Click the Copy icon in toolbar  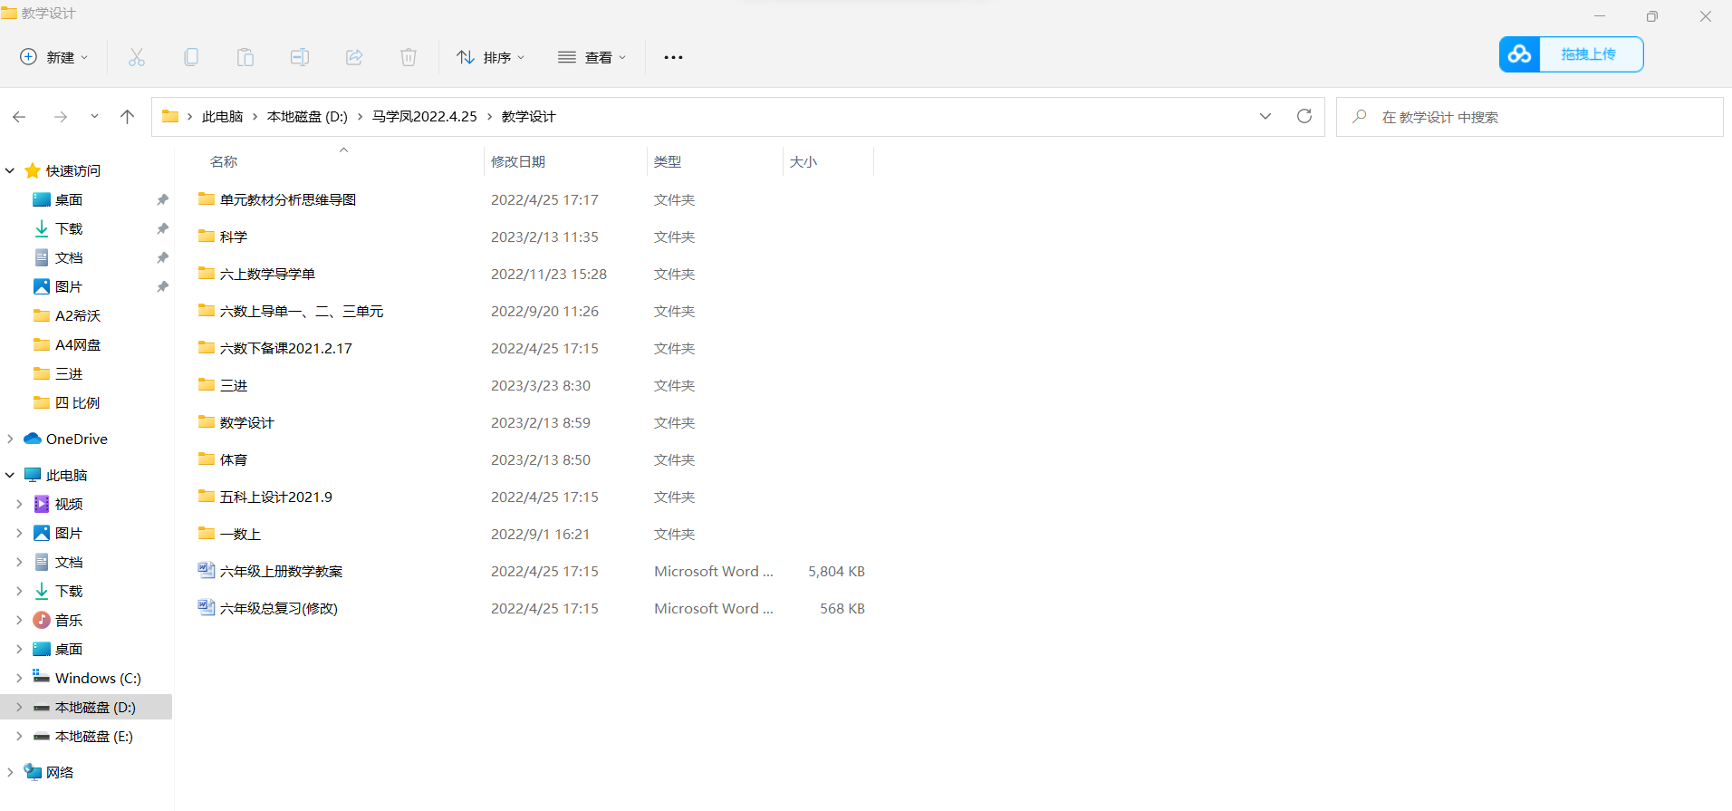click(191, 57)
